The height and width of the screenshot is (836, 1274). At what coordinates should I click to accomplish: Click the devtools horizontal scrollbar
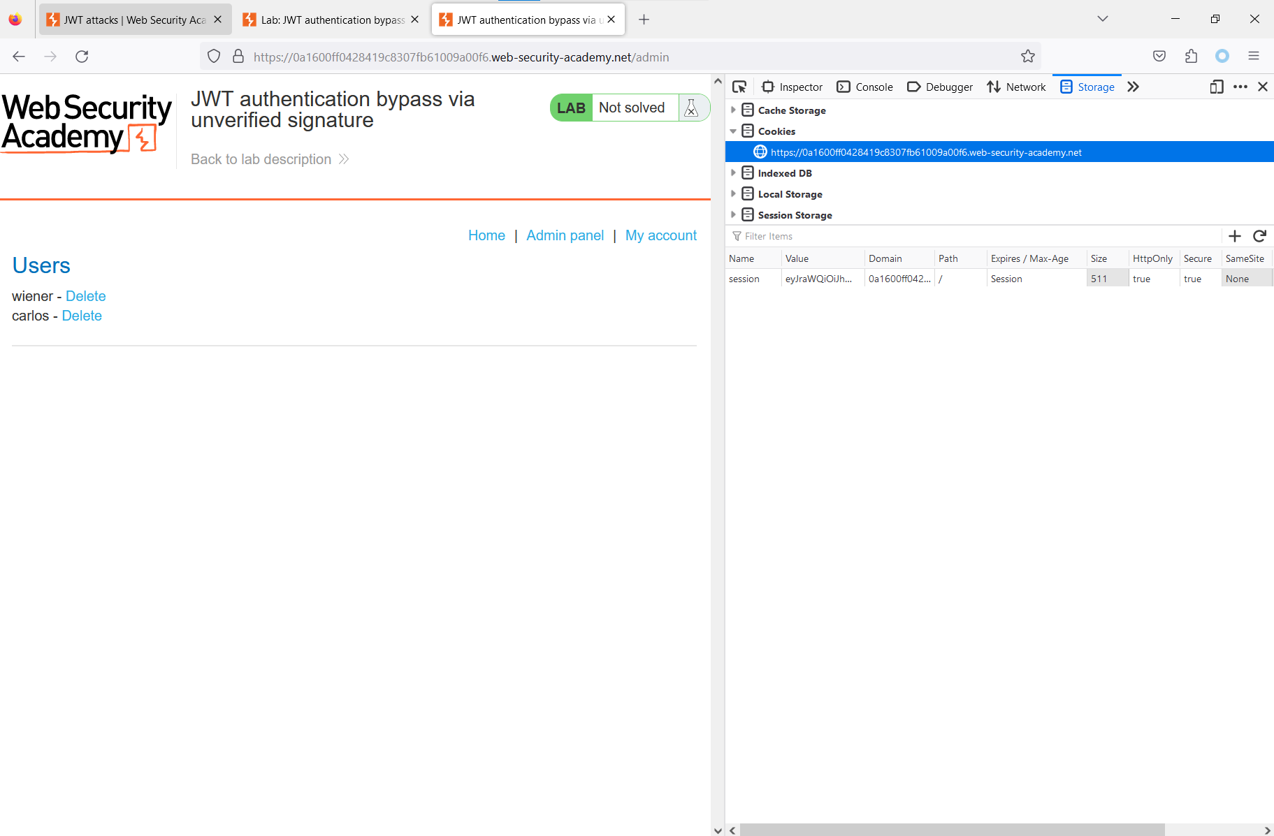(x=952, y=830)
